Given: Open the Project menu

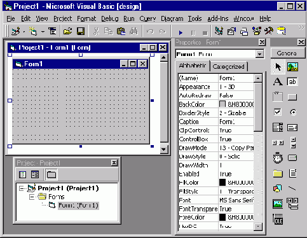Looking at the screenshot, I should [x=62, y=18].
